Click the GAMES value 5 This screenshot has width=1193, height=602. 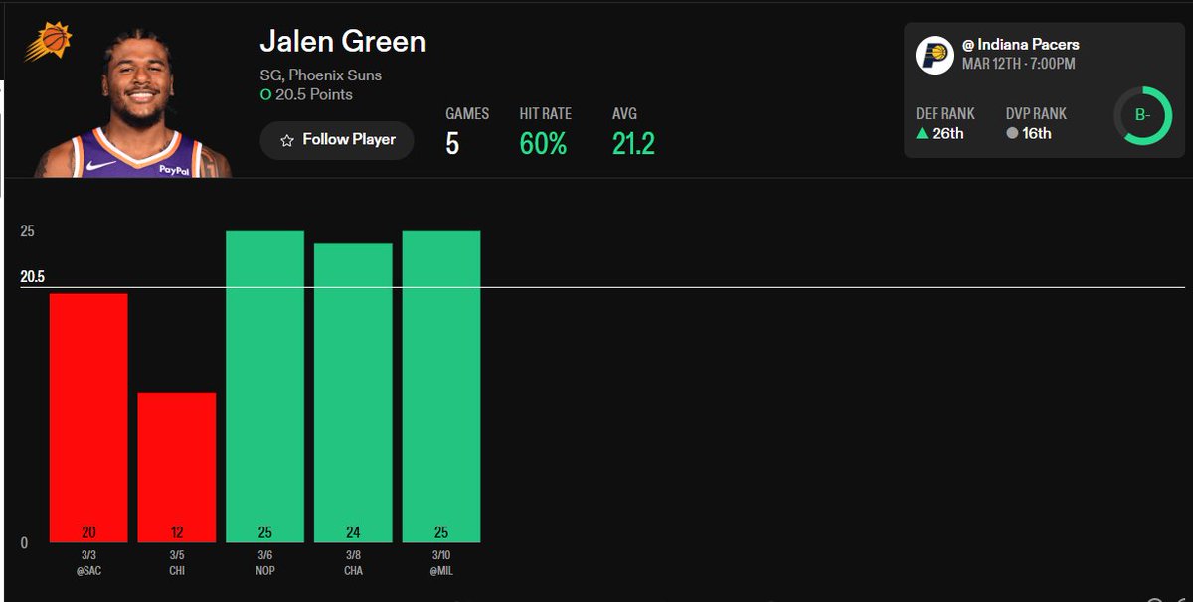click(452, 144)
